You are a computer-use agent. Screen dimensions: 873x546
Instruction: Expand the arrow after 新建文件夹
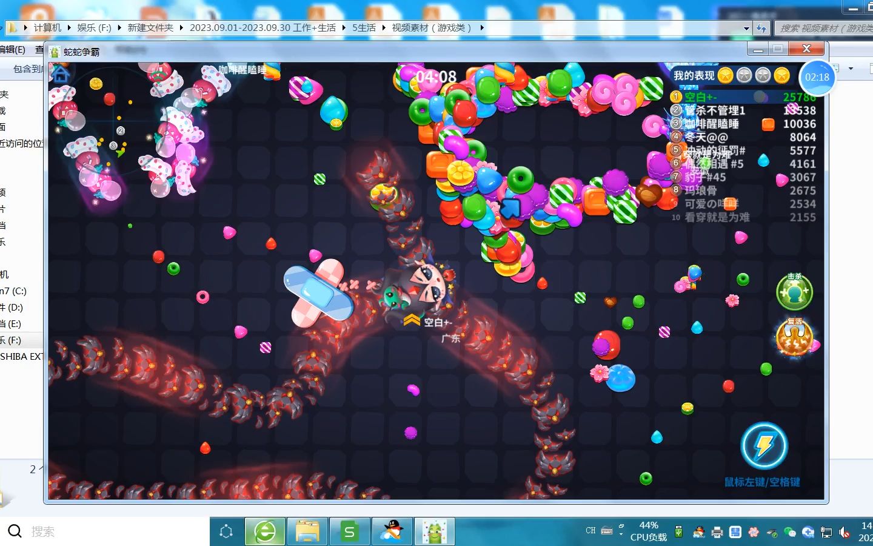[181, 28]
